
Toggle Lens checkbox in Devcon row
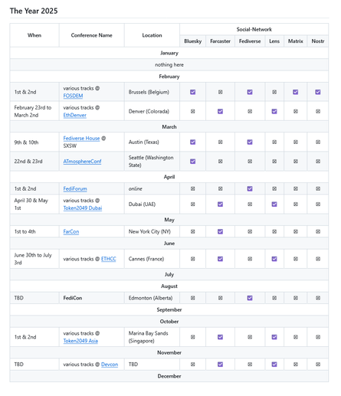click(x=274, y=365)
